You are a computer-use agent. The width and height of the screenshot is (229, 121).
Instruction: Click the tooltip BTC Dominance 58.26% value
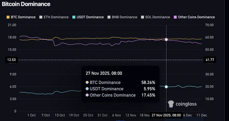click(148, 83)
